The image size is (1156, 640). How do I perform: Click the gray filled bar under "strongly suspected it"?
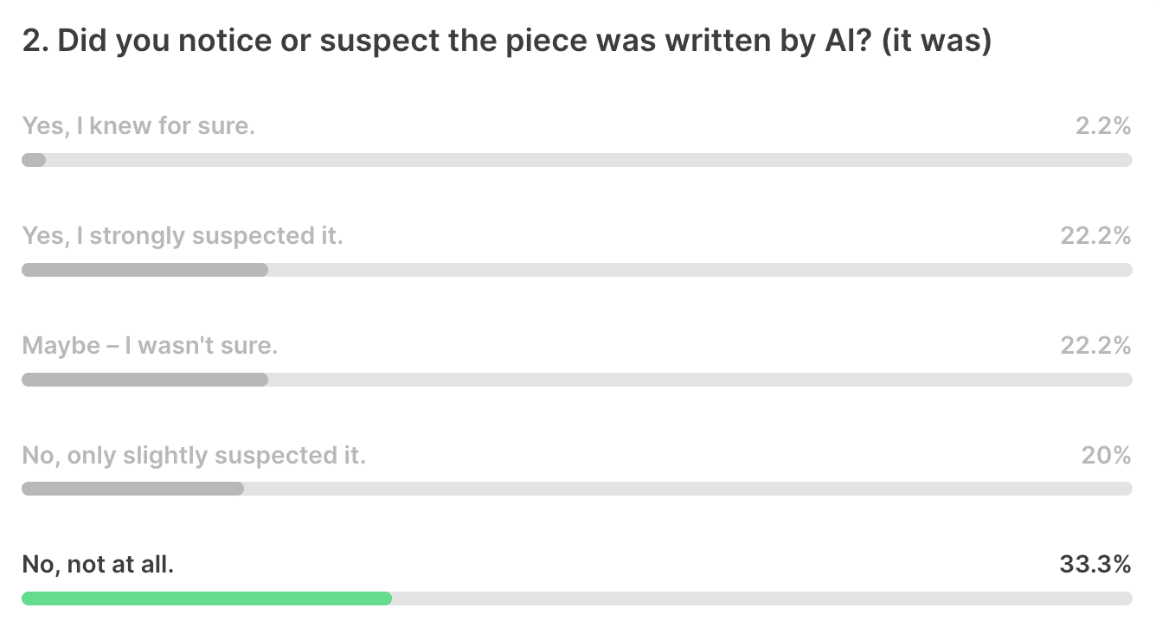[144, 270]
